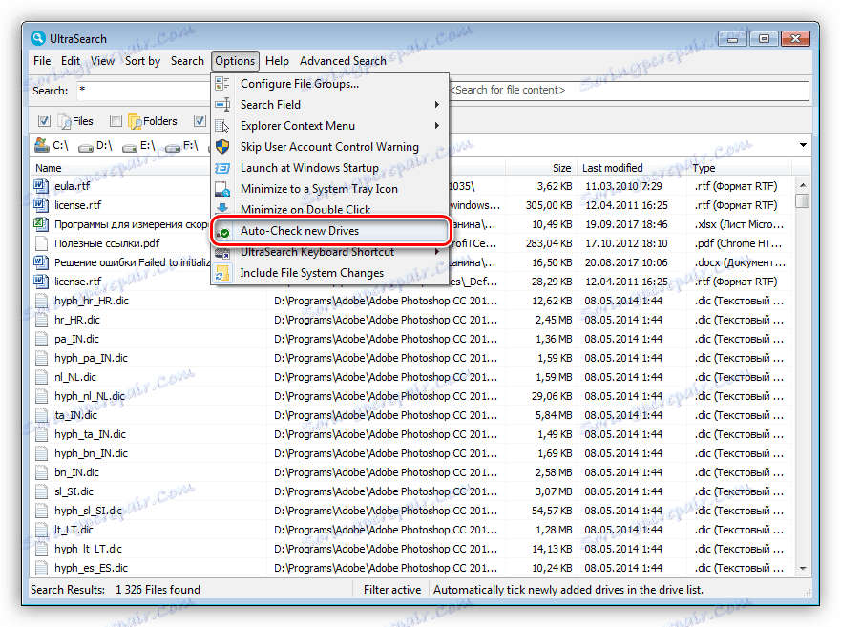Open the Advanced Search menu

[x=343, y=61]
